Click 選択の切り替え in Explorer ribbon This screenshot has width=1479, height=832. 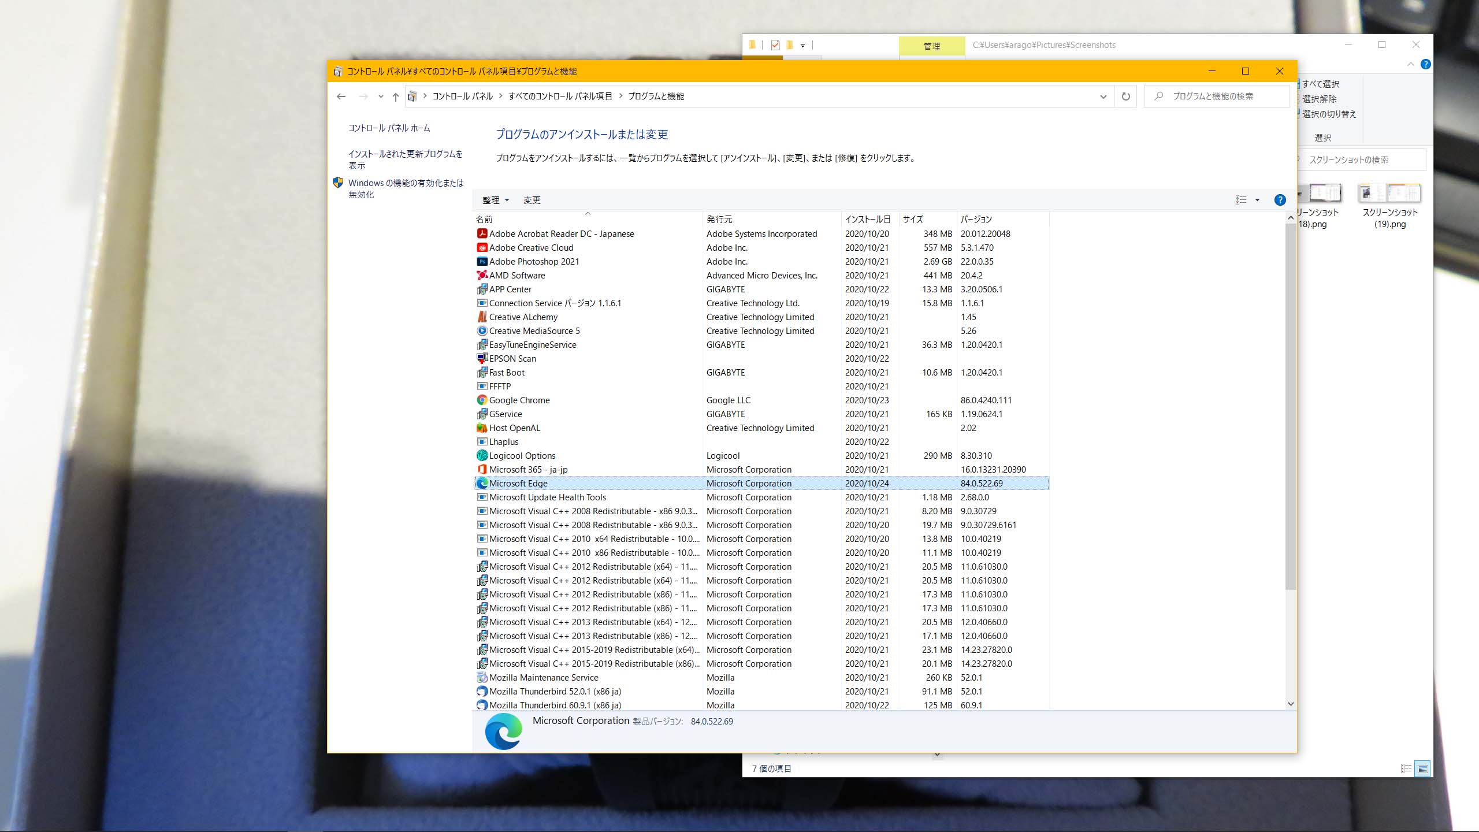click(1328, 114)
